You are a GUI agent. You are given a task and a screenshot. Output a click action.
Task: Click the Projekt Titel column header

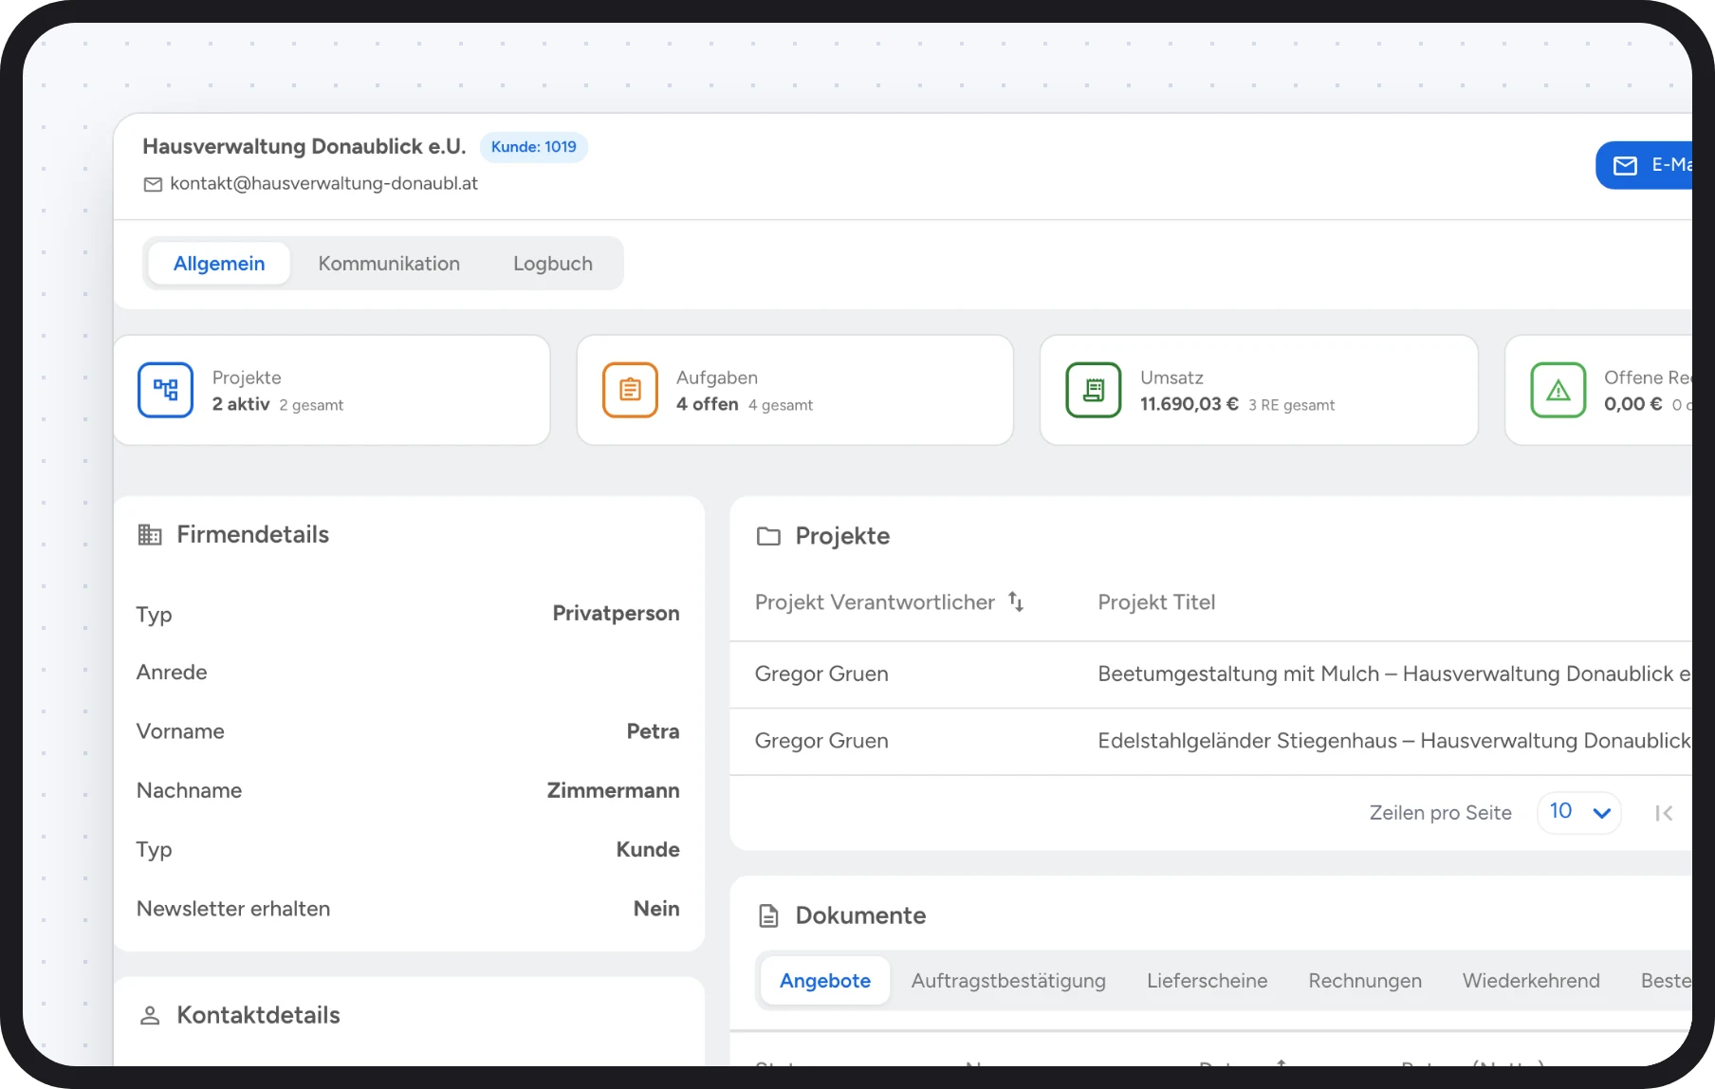click(x=1156, y=602)
